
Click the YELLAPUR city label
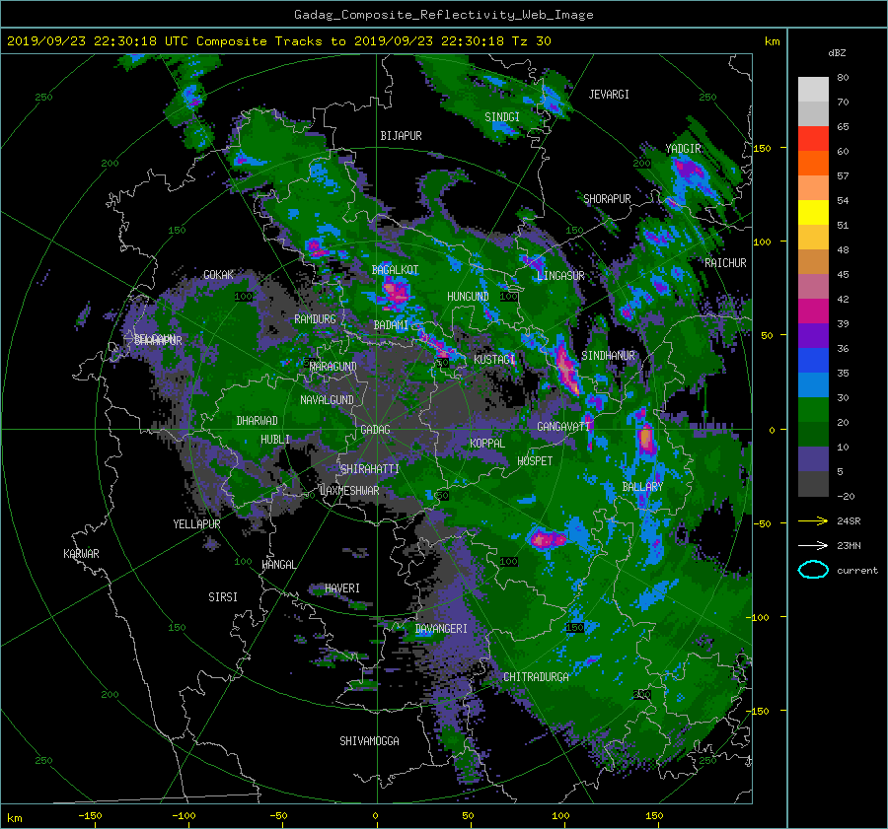click(x=196, y=524)
